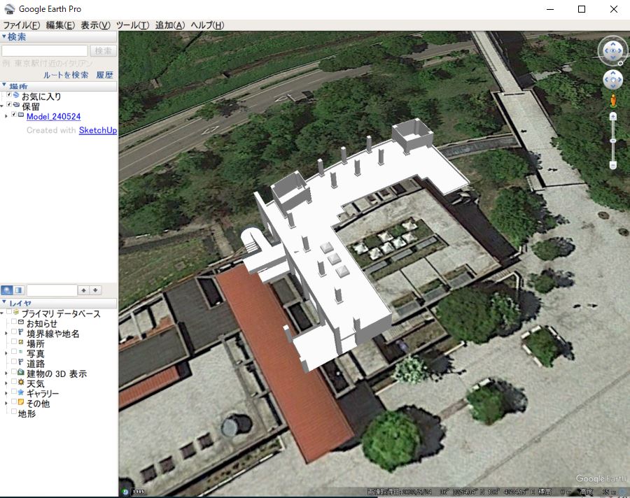630x498 pixels.
Task: Expand the Model_240524 tree node
Action: click(6, 116)
